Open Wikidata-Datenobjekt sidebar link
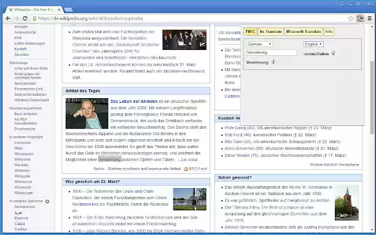Viewport: 376px width, 235px height. 32,100
